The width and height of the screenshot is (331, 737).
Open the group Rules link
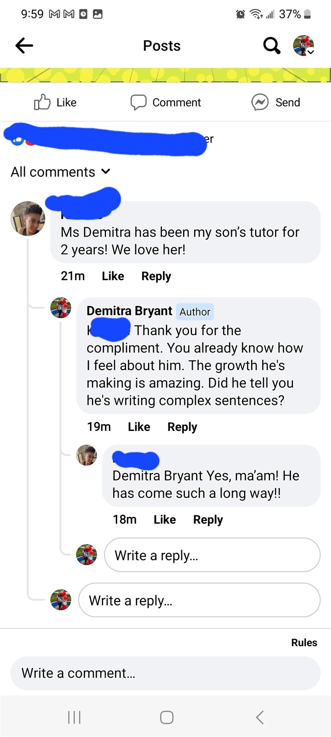304,642
